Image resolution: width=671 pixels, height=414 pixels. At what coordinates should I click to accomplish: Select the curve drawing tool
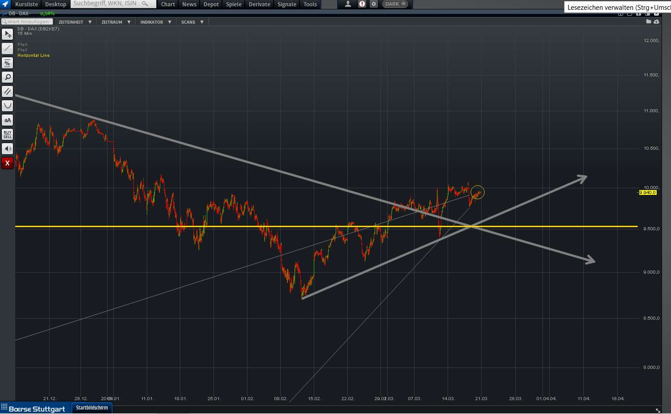(7, 106)
